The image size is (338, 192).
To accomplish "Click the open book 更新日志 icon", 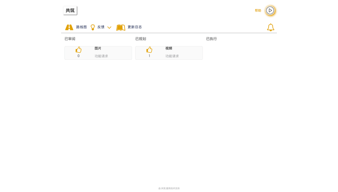I will [x=121, y=27].
